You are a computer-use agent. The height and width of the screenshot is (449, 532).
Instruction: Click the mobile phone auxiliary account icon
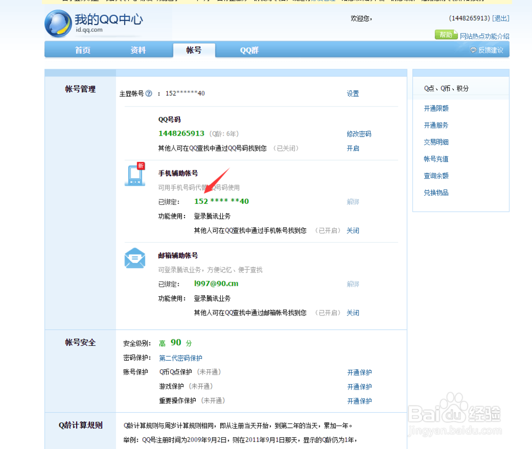click(x=135, y=174)
